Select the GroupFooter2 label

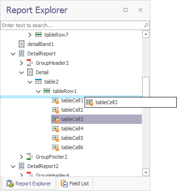[x=52, y=157]
